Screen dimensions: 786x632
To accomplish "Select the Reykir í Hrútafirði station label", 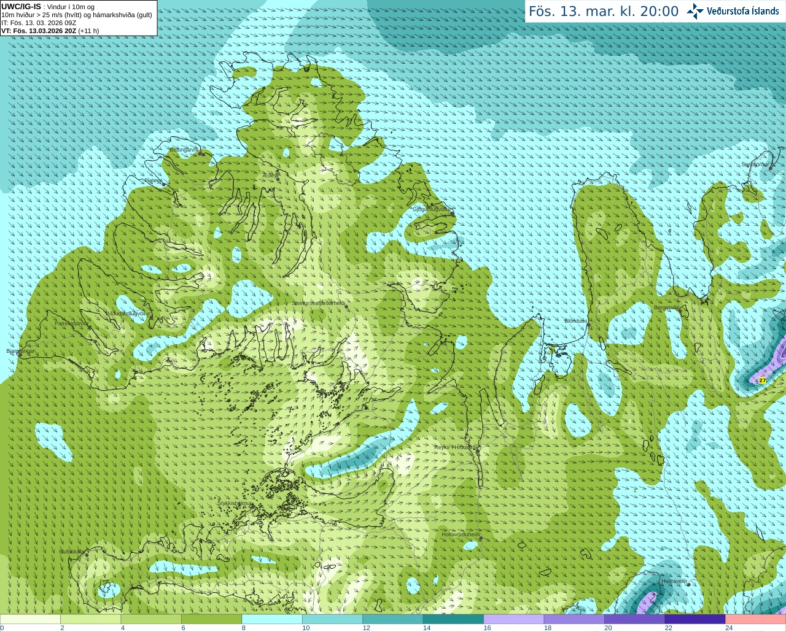I will 455,447.
